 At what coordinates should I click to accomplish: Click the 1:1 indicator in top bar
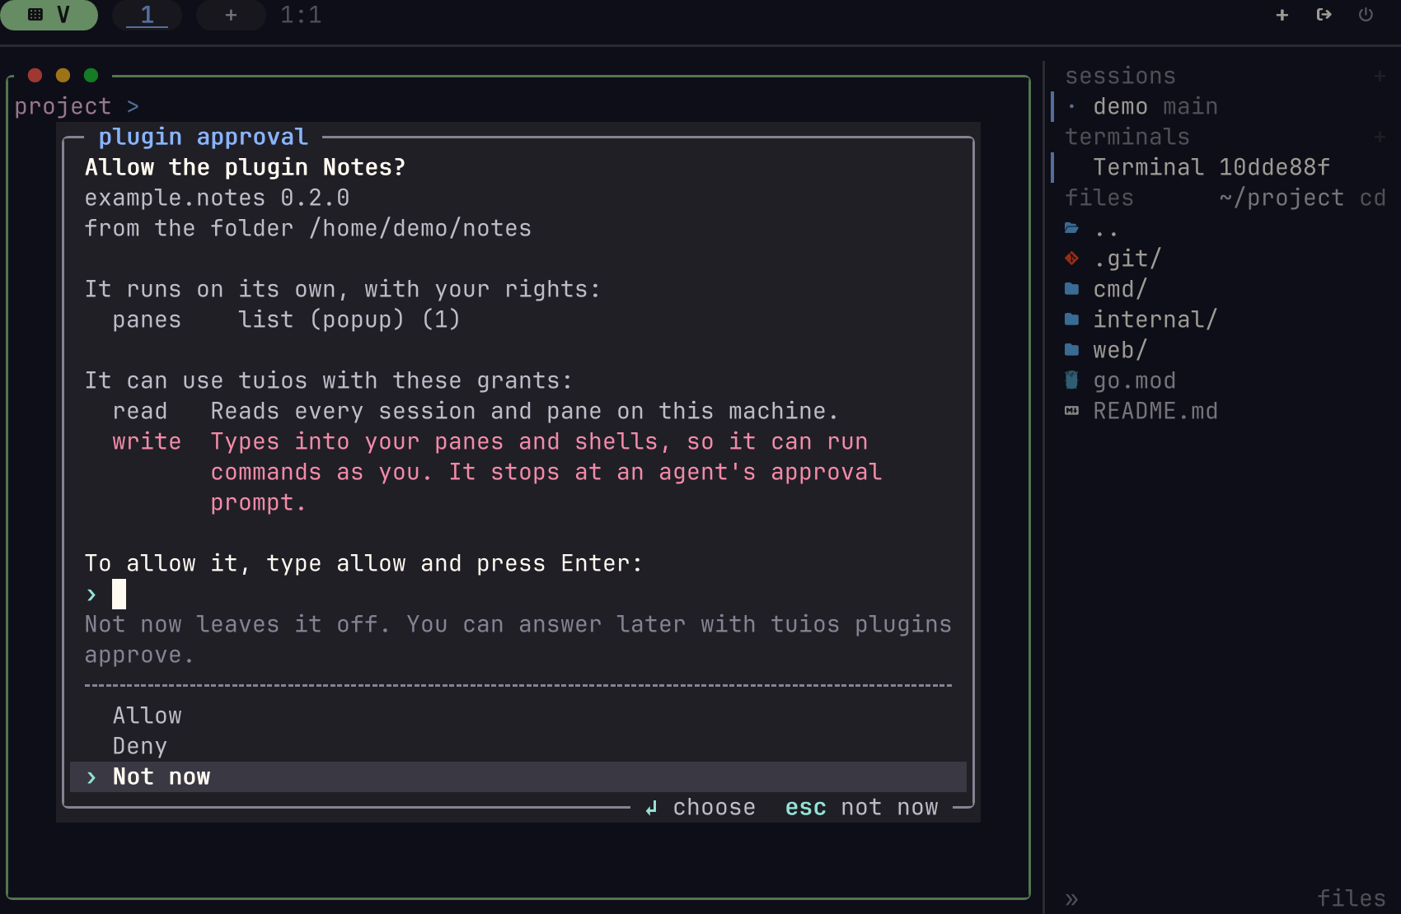click(301, 15)
